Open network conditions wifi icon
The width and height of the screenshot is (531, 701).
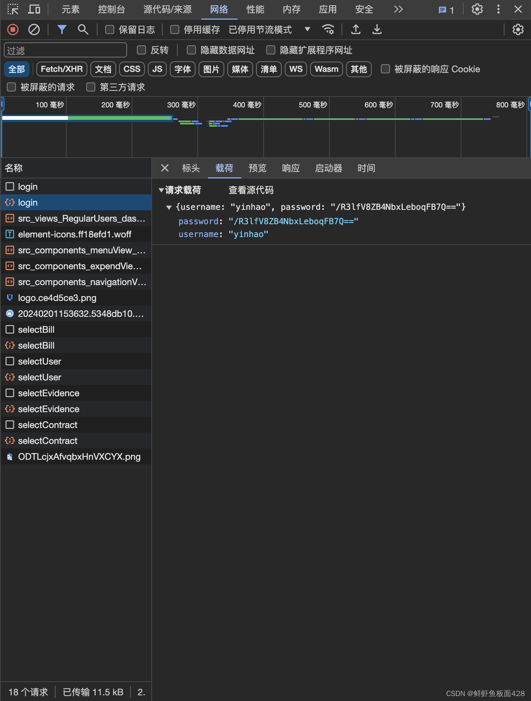(328, 29)
